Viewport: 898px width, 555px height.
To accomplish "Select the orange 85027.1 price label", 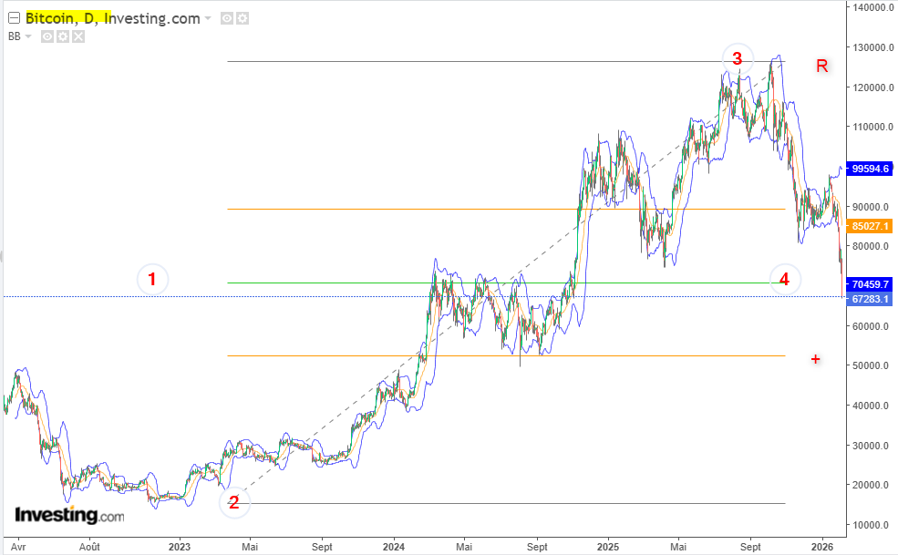I will pyautogui.click(x=870, y=226).
